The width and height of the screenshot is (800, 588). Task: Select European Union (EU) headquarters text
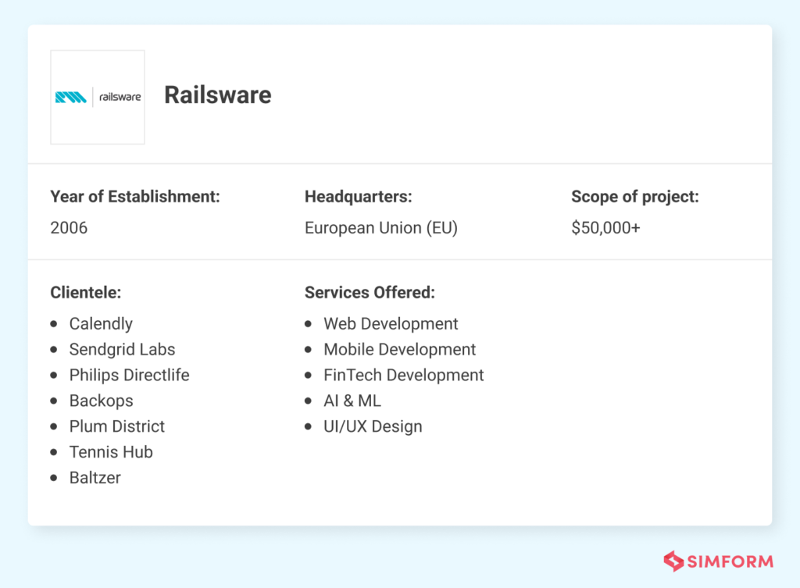tap(381, 227)
